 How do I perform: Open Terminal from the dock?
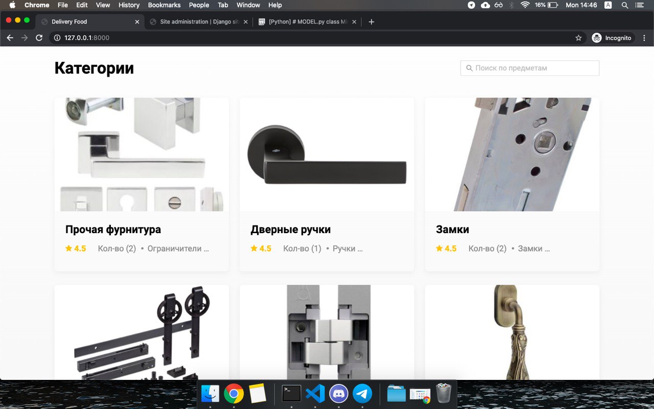pos(291,394)
